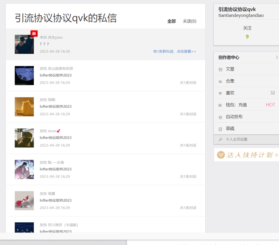Open 贪生pass sender's avatar thumbnail
This screenshot has width=279, height=245.
point(24,44)
